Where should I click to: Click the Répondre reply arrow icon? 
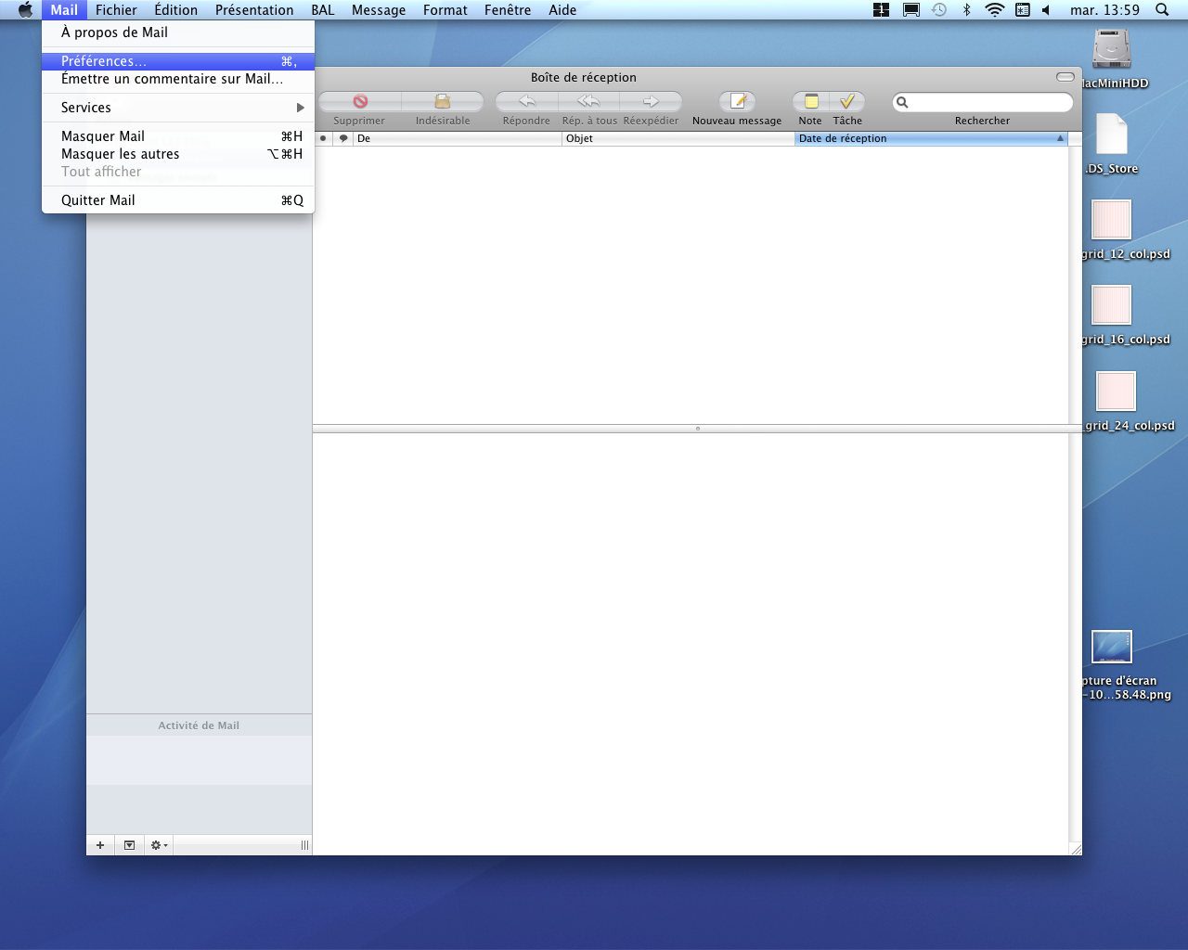pyautogui.click(x=526, y=101)
